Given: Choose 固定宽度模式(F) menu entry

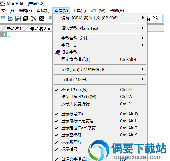Looking at the screenshot, I should [100, 59].
